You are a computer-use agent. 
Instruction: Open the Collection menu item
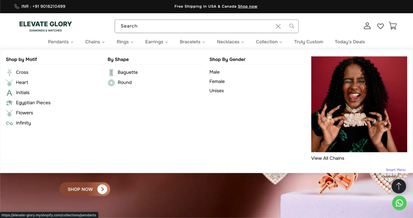click(267, 42)
